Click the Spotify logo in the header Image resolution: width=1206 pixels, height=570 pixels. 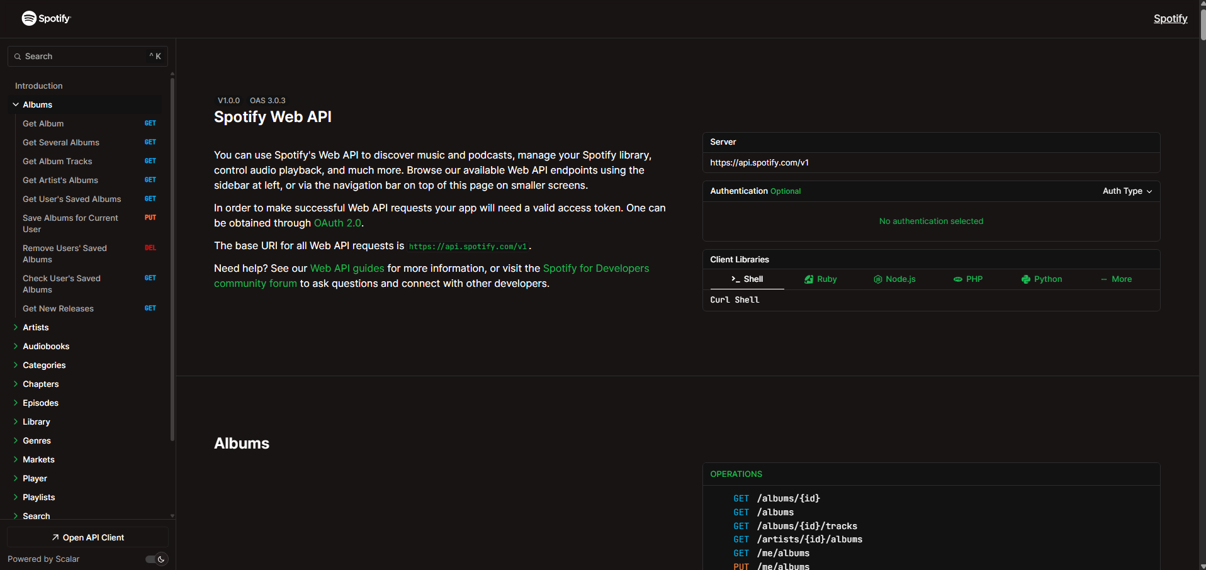[x=46, y=18]
